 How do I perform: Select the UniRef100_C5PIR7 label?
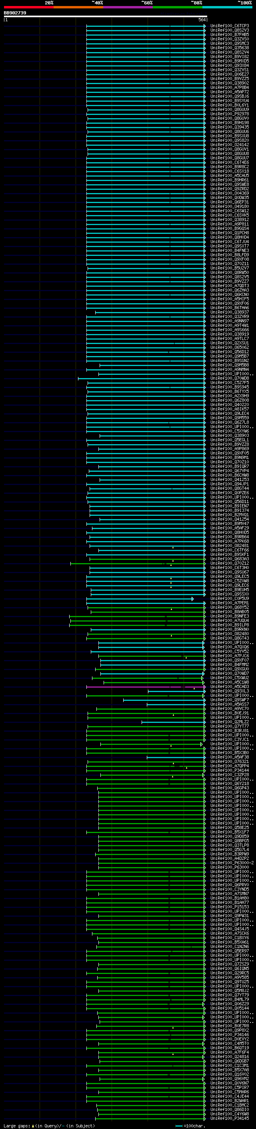tap(229, 1087)
